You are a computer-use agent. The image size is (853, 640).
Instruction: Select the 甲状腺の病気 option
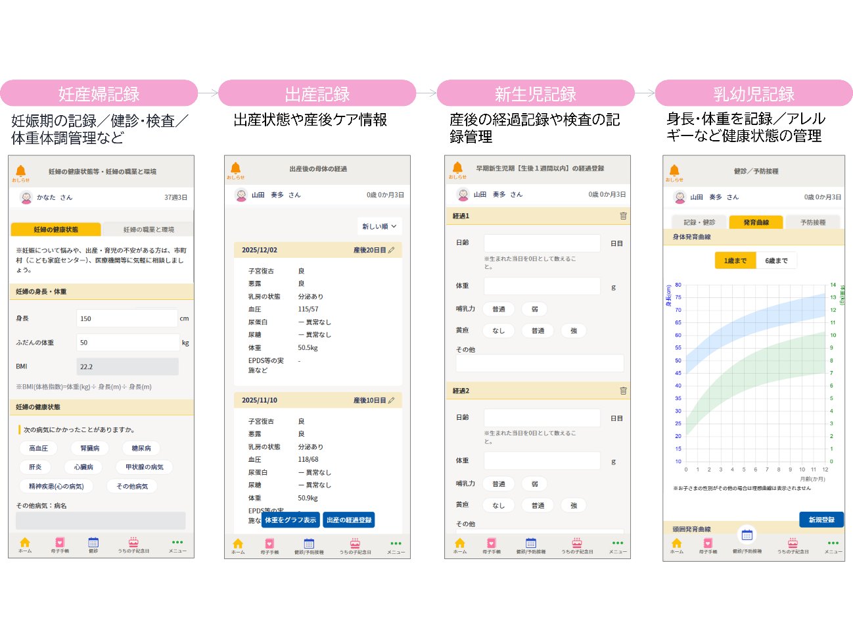[145, 467]
